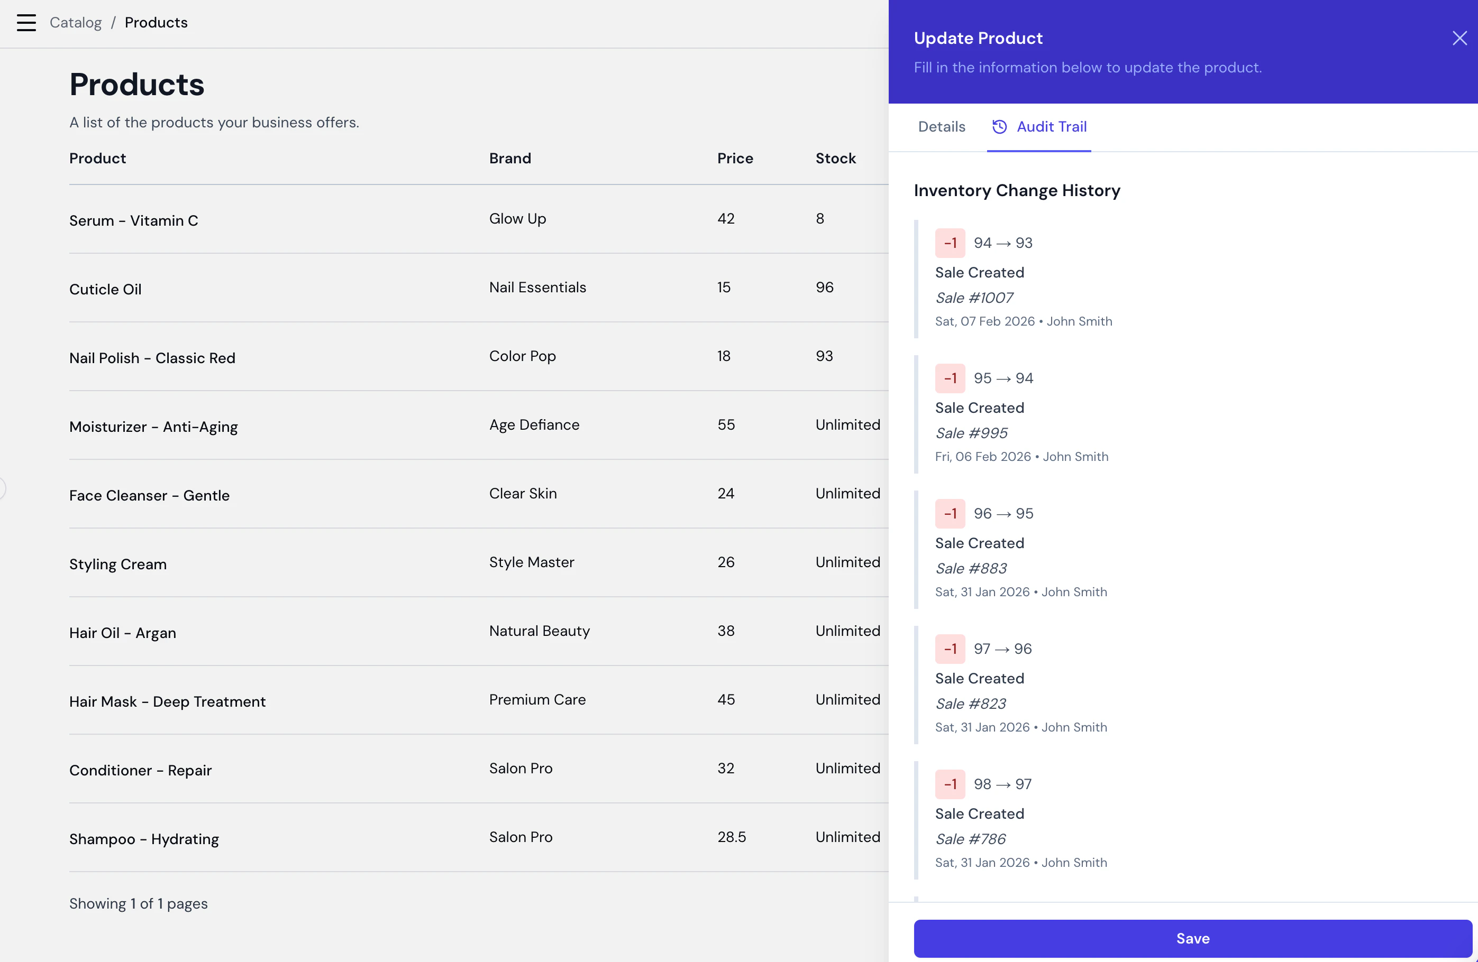Click the Save button
The height and width of the screenshot is (962, 1478).
(1192, 938)
